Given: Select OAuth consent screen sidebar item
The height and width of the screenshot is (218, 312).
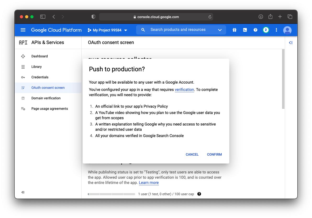Looking at the screenshot, I should coord(48,88).
